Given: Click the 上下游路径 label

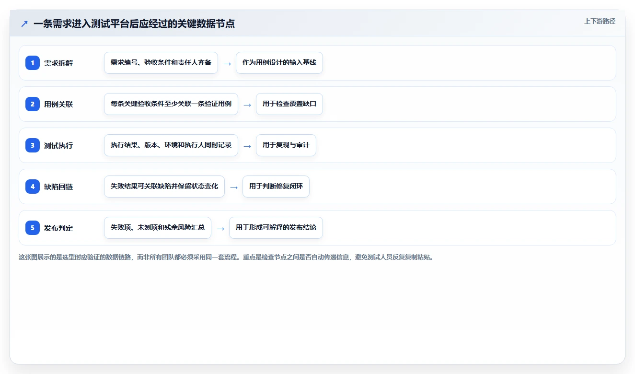Looking at the screenshot, I should 600,21.
